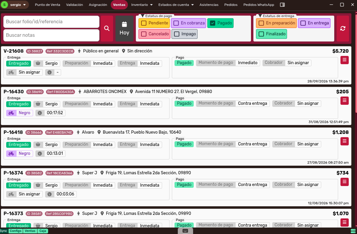The image size is (357, 234).
Task: Check the Cancelado payment filter
Action: coord(154,34)
